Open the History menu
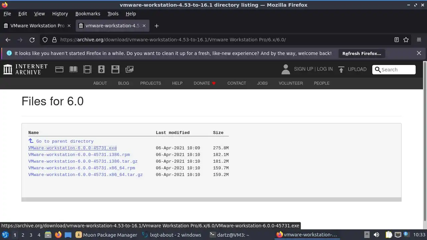The image size is (427, 240). click(60, 14)
